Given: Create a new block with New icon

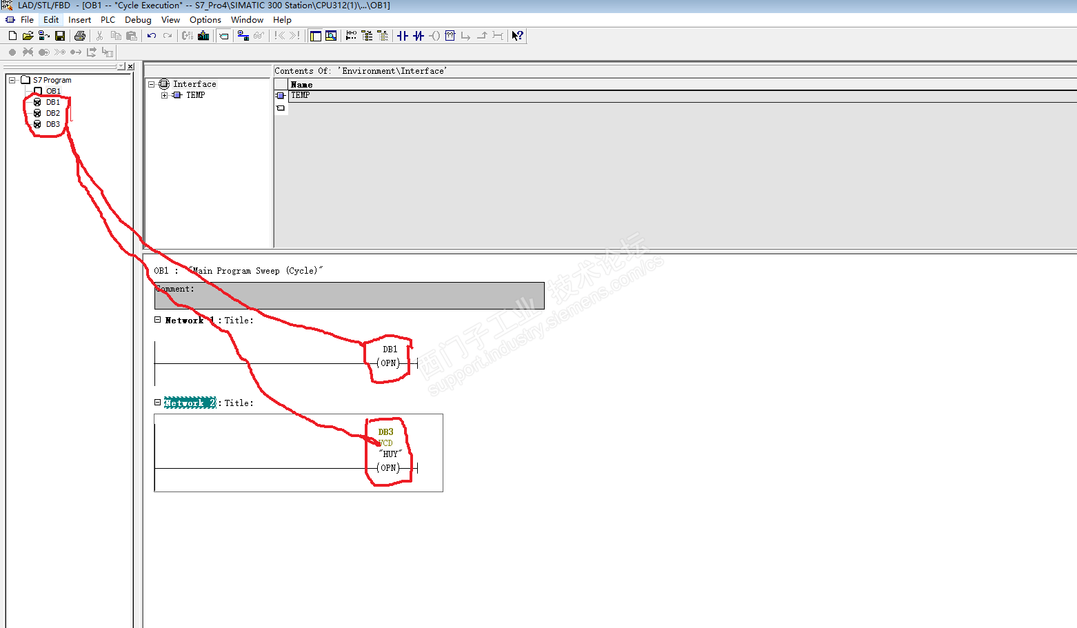Looking at the screenshot, I should tap(12, 36).
